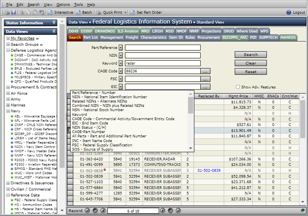
Task: Expand the Air Force node
Action: pyautogui.click(x=8, y=93)
